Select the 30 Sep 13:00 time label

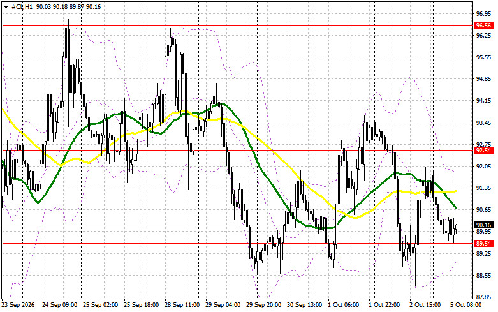coord(304,305)
